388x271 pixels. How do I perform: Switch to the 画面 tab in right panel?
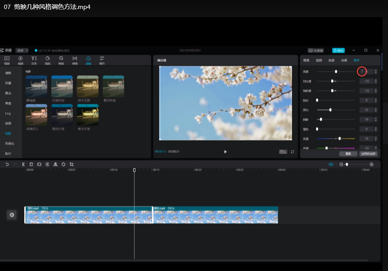[306, 61]
